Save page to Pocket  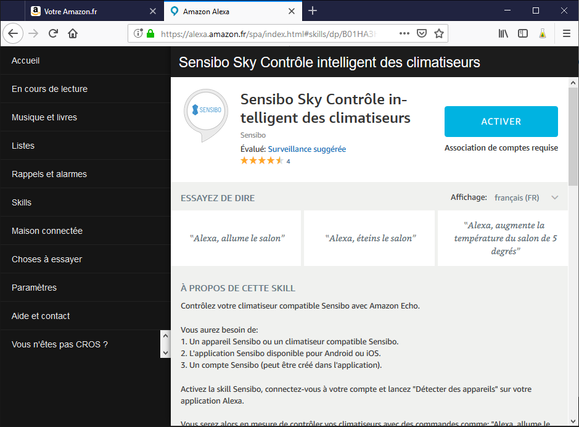point(422,34)
